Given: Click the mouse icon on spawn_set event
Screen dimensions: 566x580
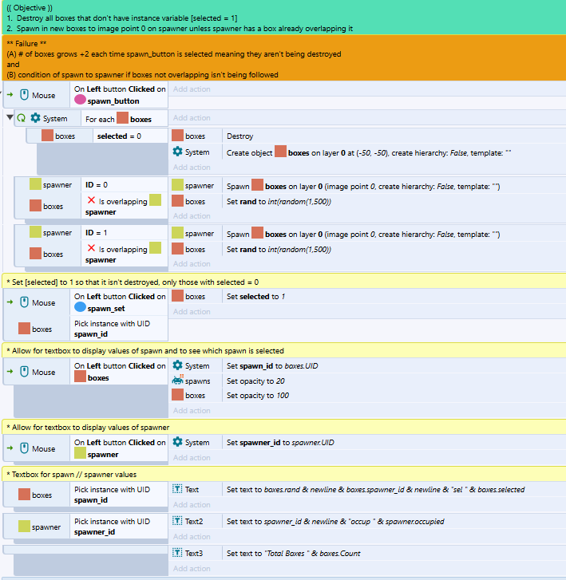Looking at the screenshot, I should (24, 302).
